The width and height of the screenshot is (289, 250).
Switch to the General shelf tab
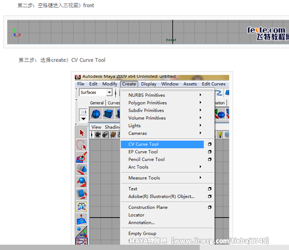(x=97, y=103)
